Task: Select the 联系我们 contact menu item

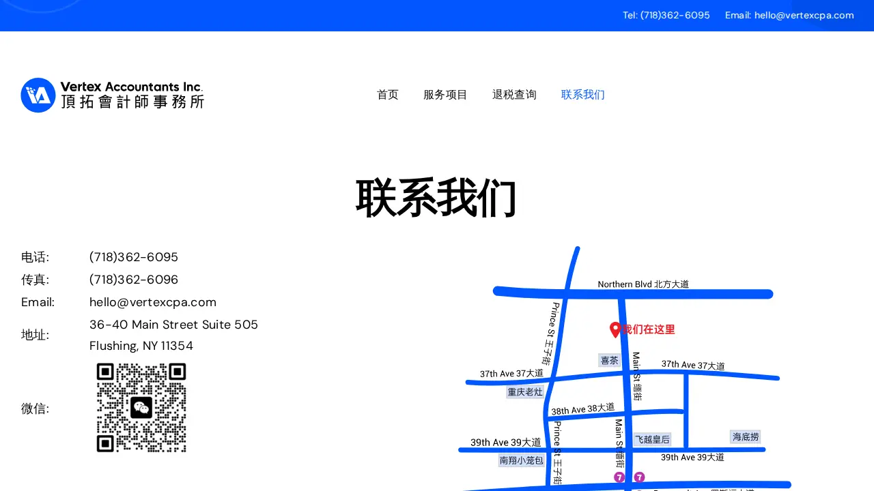Action: coord(583,95)
